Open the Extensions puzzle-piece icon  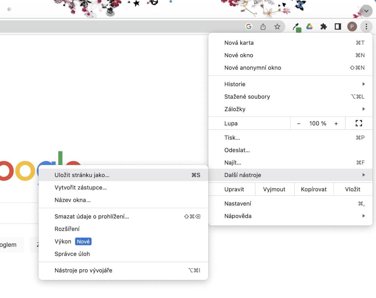323,26
